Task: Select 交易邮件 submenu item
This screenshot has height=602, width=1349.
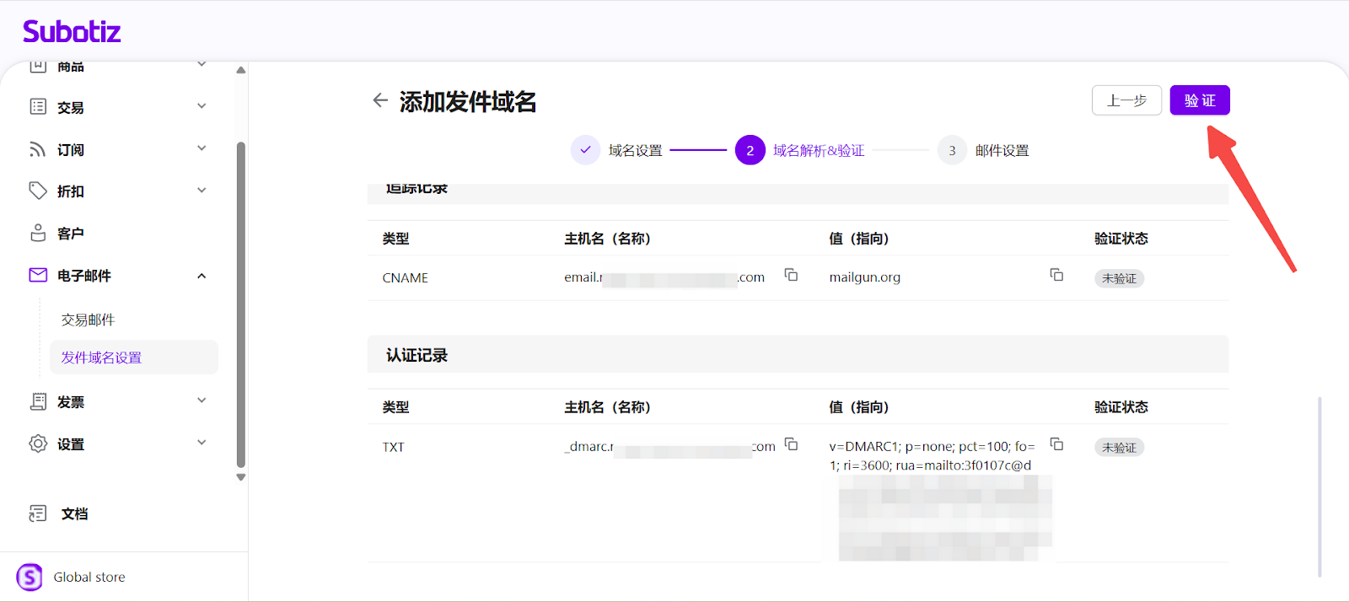Action: click(88, 320)
